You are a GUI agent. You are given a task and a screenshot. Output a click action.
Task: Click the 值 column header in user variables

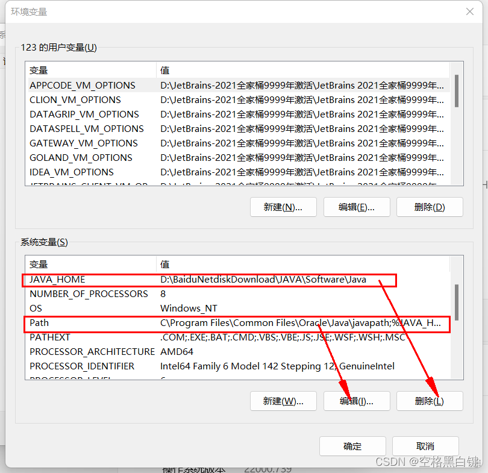pos(303,70)
